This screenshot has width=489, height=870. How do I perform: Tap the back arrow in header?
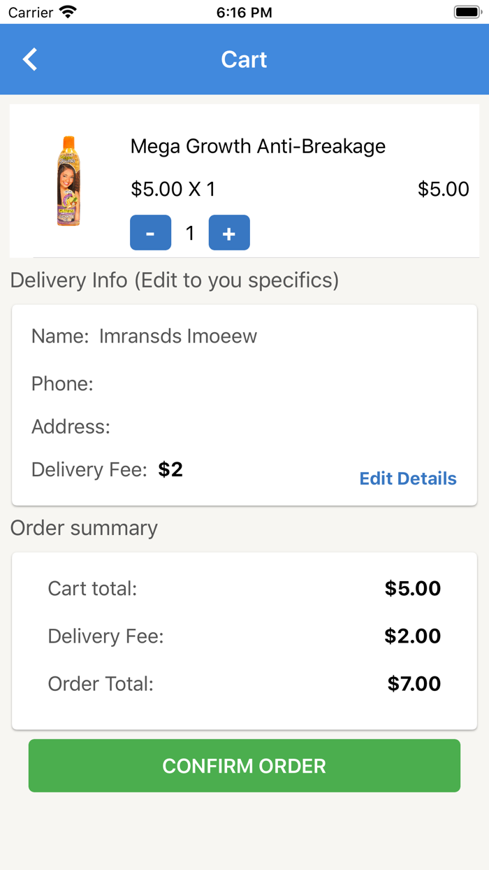coord(30,59)
